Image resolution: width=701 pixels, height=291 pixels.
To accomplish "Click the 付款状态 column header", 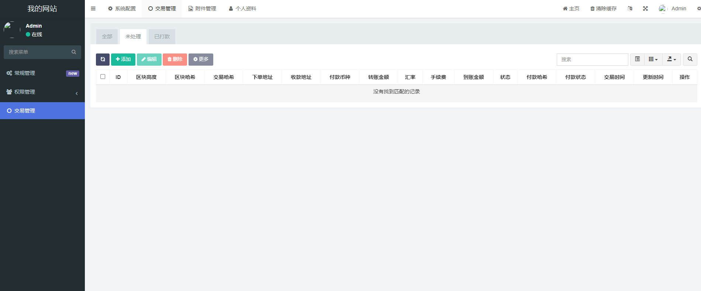I will pyautogui.click(x=576, y=77).
